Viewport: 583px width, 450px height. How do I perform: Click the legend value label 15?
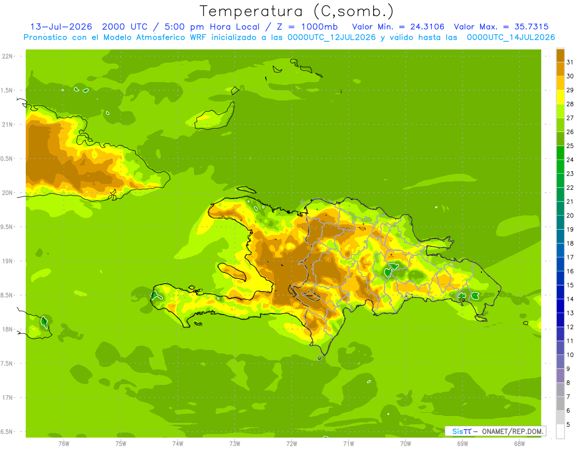(570, 285)
